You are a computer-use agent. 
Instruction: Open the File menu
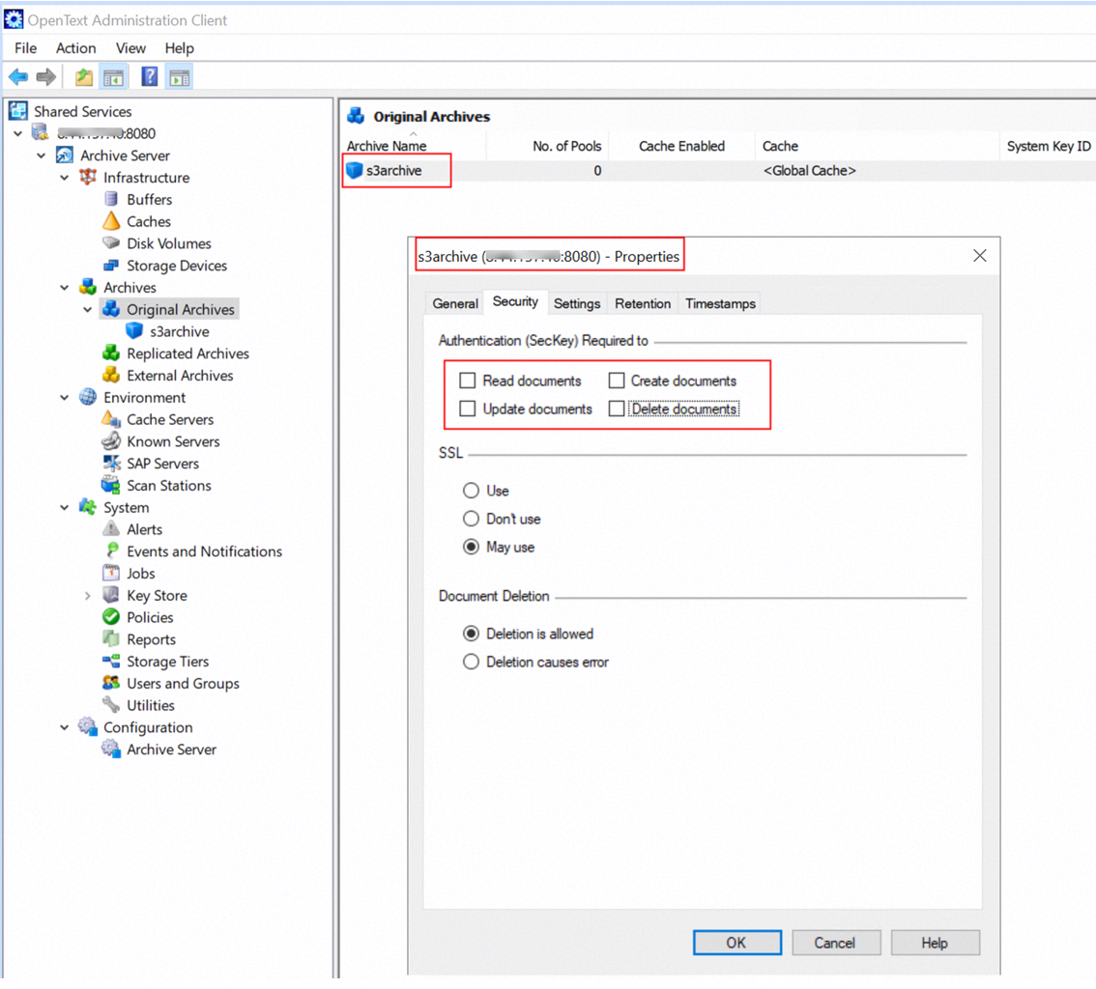[x=25, y=48]
